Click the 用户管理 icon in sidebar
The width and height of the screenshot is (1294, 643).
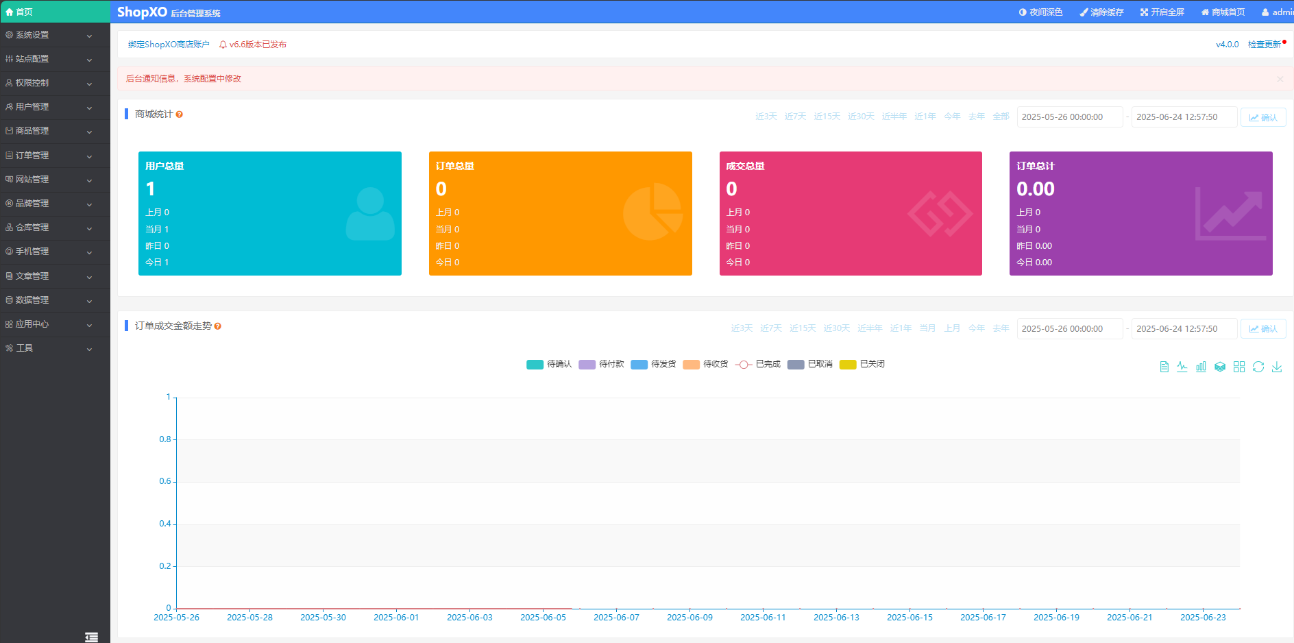click(9, 107)
